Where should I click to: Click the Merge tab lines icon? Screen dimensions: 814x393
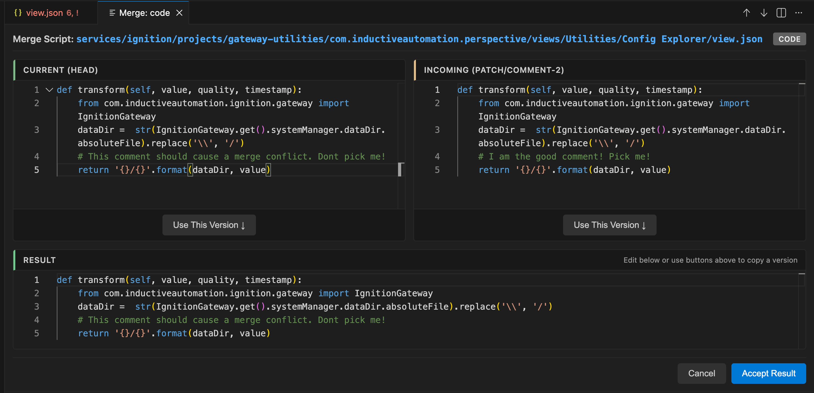(112, 13)
